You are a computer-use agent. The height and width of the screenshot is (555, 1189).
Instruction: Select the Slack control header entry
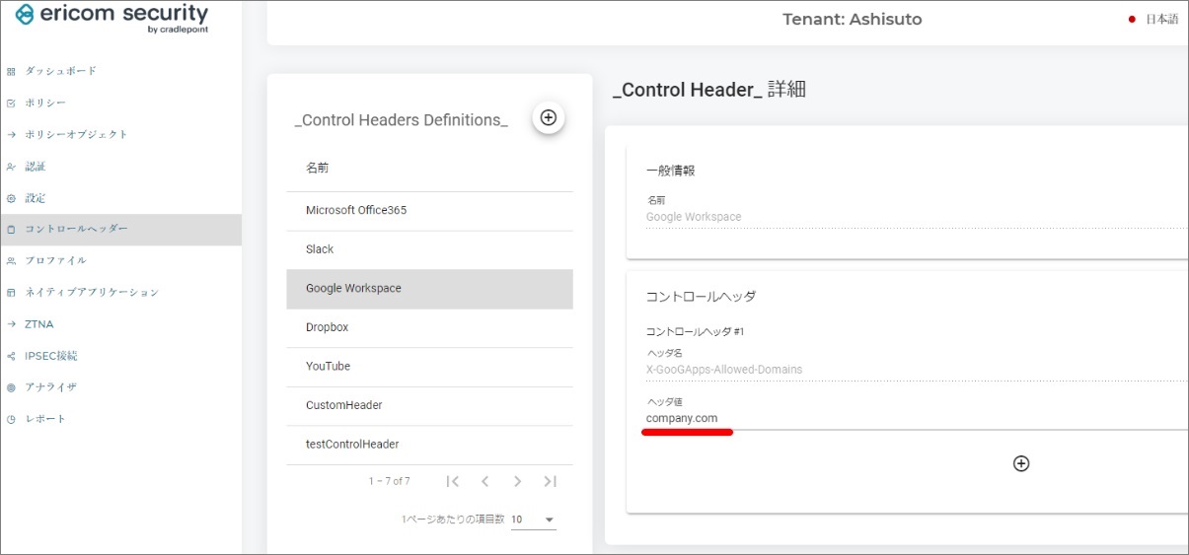[320, 249]
